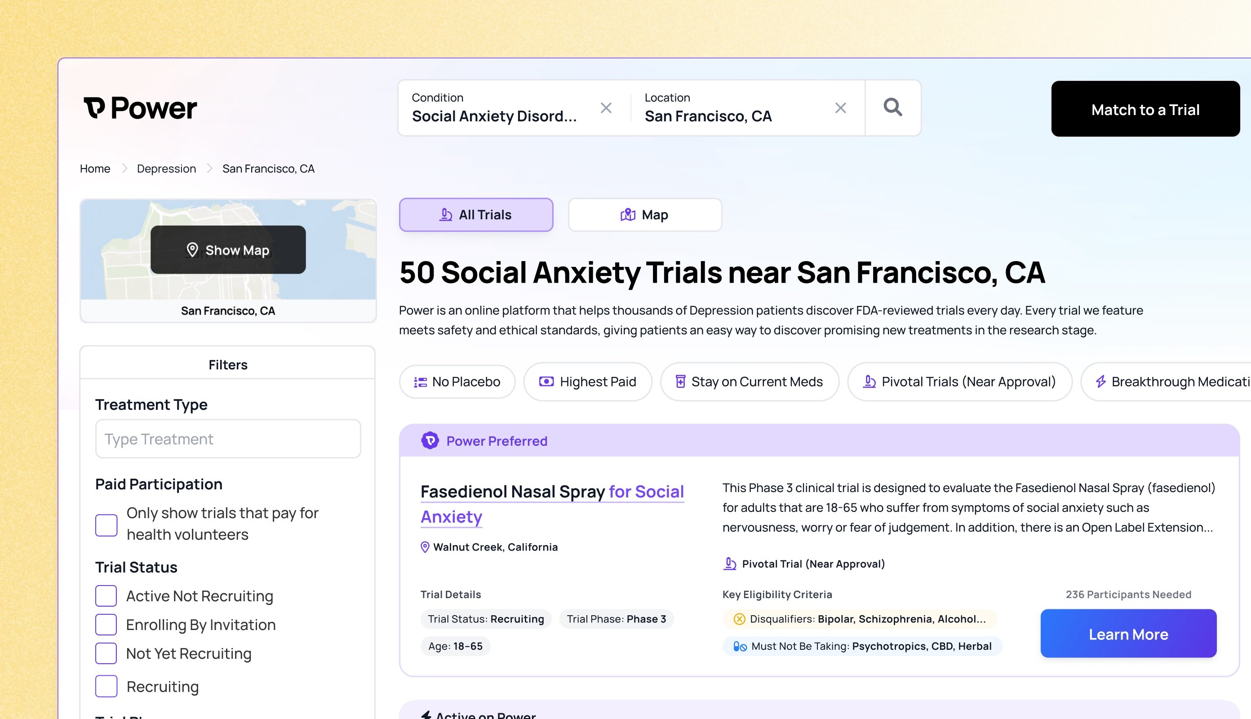Click Walnut Creek, California text
Image resolution: width=1251 pixels, height=719 pixels.
(x=495, y=547)
